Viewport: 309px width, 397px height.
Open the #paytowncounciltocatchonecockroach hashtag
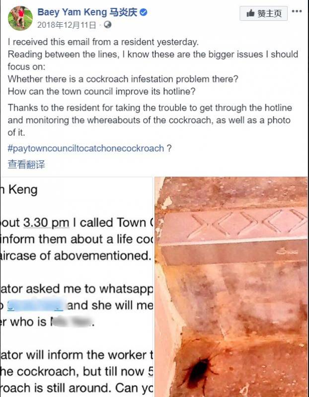86,148
